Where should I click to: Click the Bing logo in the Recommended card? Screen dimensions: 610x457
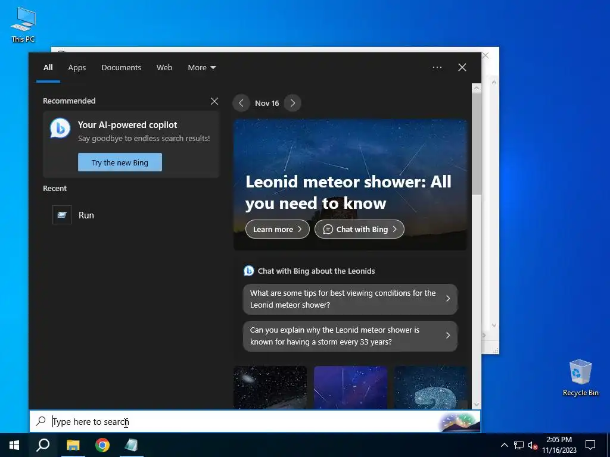coord(60,128)
